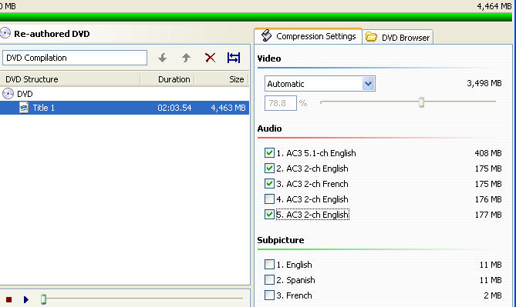Click the video compression ratio slider
The image size is (516, 307).
pyautogui.click(x=421, y=102)
